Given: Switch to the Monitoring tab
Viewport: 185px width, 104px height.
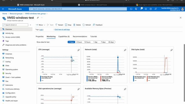Looking at the screenshot, I should pyautogui.click(x=51, y=37).
